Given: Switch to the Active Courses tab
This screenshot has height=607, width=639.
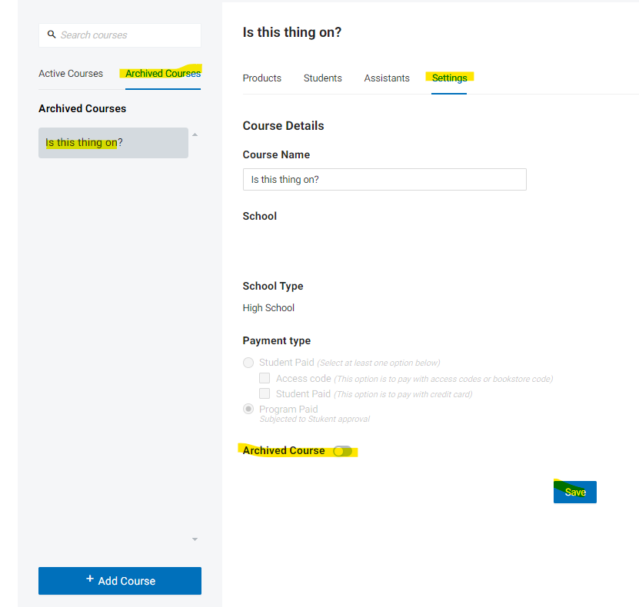Looking at the screenshot, I should [71, 74].
